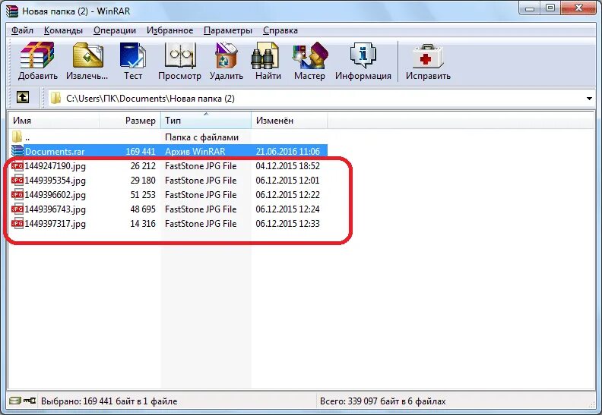602x415 pixels.
Task: Minimize the WinRAR window
Action: (x=530, y=8)
